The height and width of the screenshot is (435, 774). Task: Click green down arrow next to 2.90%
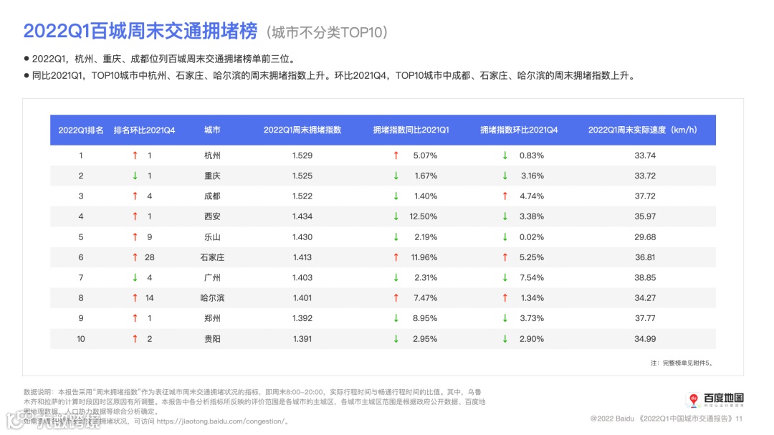tap(505, 339)
